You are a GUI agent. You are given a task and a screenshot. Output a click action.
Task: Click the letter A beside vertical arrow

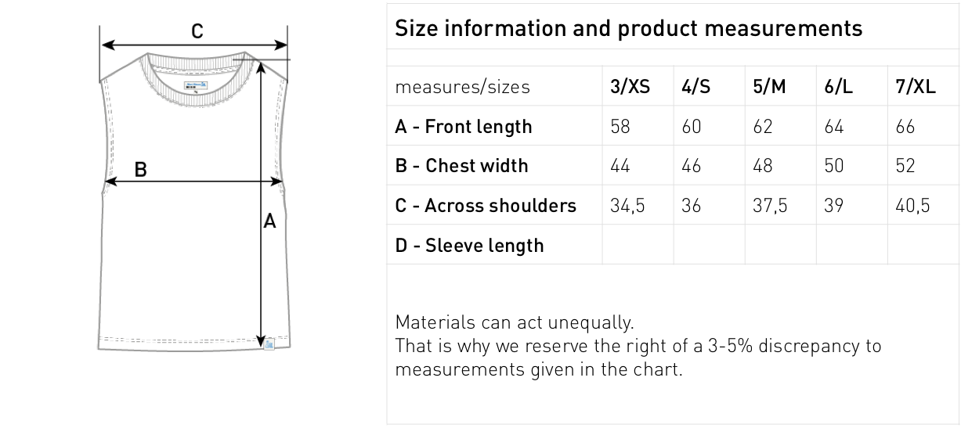click(269, 222)
